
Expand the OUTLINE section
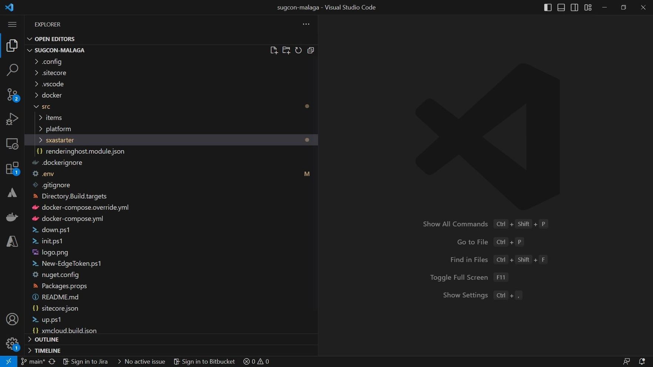tap(46, 340)
